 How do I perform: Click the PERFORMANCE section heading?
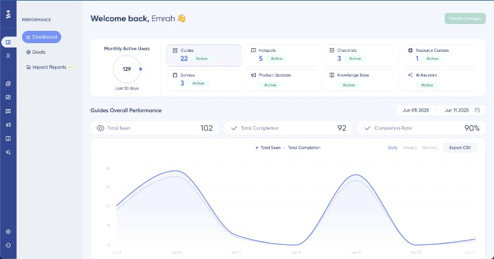click(x=36, y=20)
